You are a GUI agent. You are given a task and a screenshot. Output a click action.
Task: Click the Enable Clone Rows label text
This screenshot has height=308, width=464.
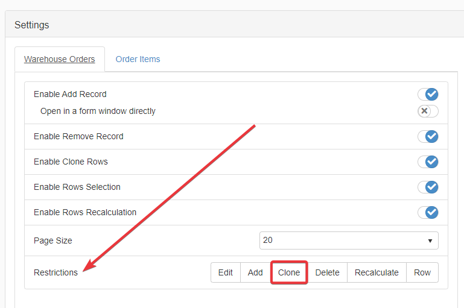coord(71,162)
